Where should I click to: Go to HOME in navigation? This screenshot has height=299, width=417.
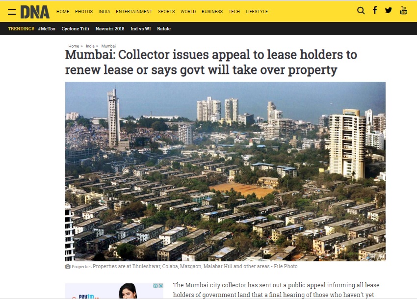(x=63, y=12)
